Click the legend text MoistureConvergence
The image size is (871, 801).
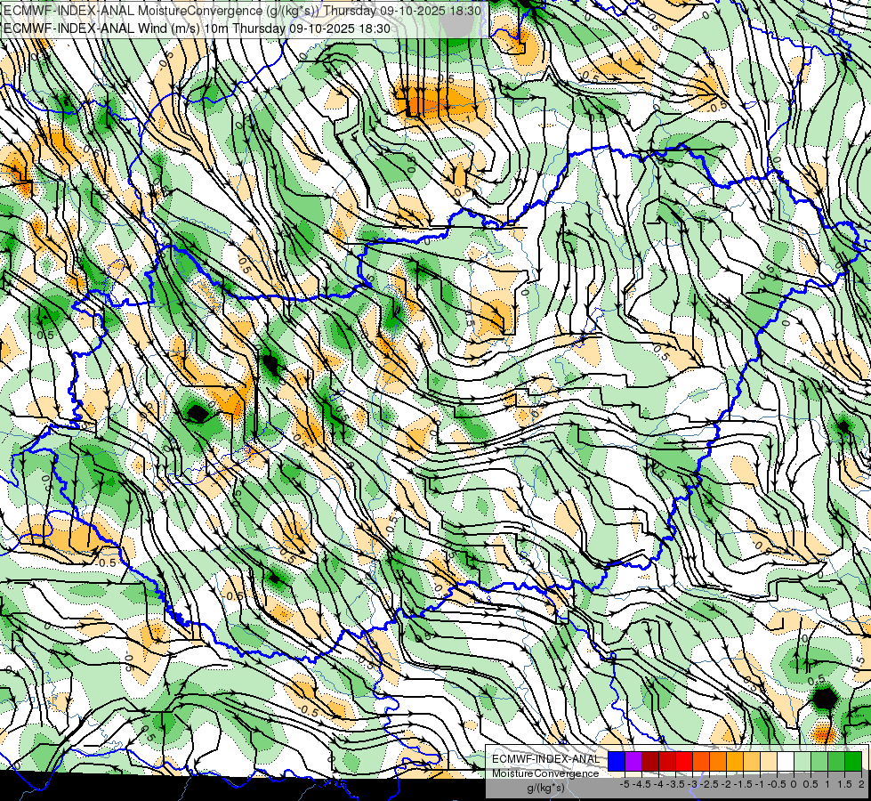[545, 773]
